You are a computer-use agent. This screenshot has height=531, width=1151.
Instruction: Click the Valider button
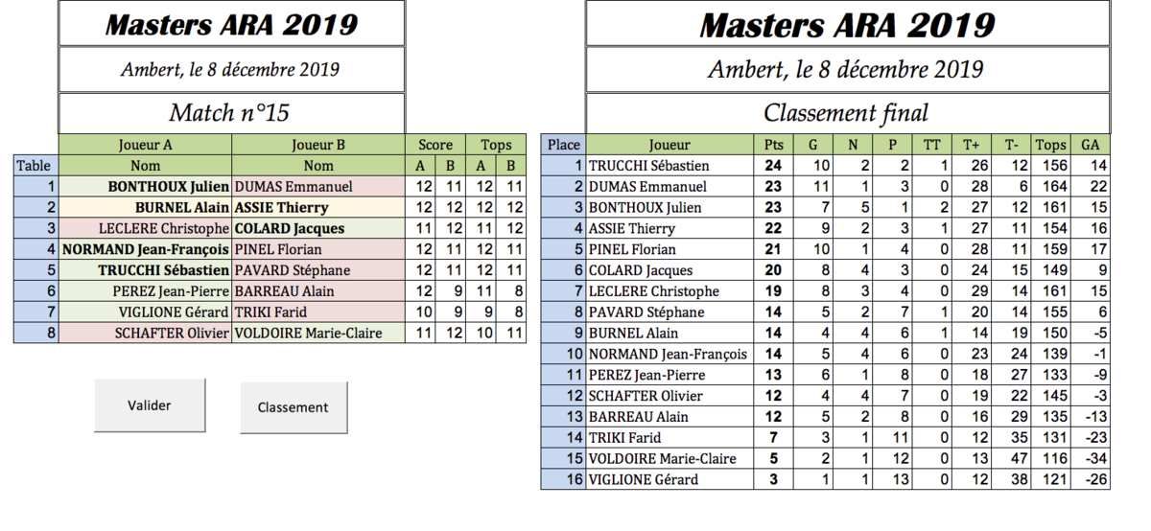tap(150, 405)
